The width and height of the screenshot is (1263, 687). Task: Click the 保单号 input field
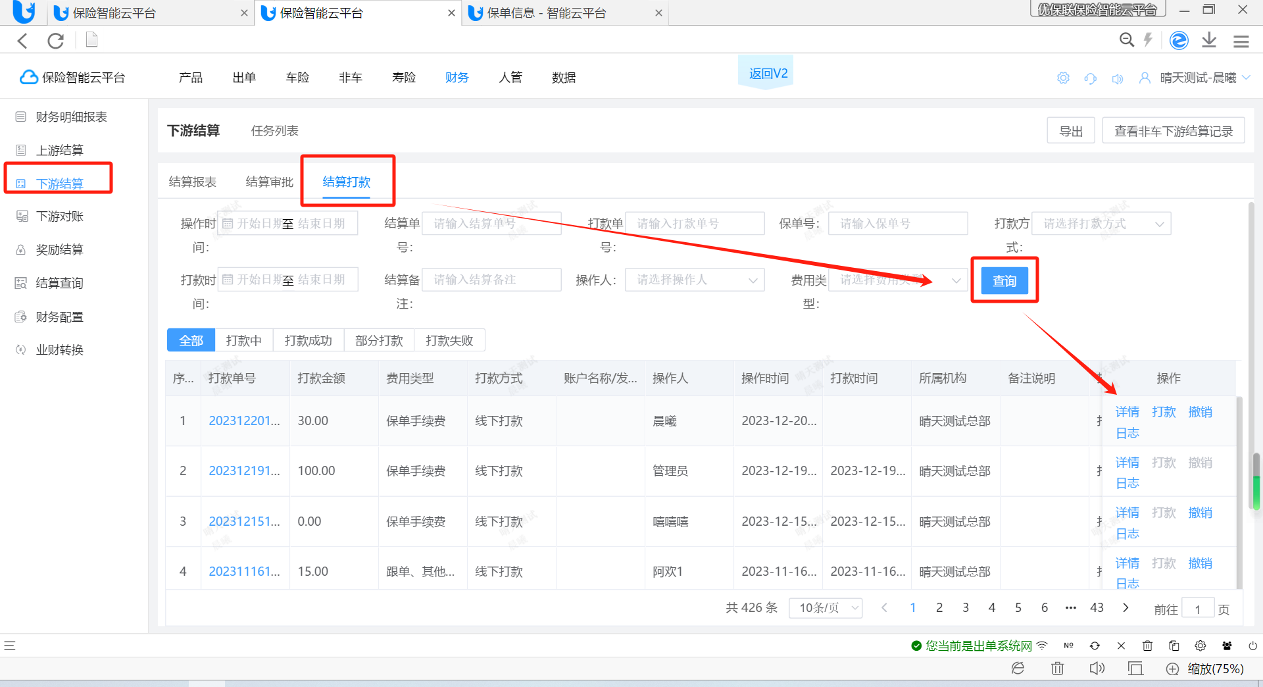[898, 224]
